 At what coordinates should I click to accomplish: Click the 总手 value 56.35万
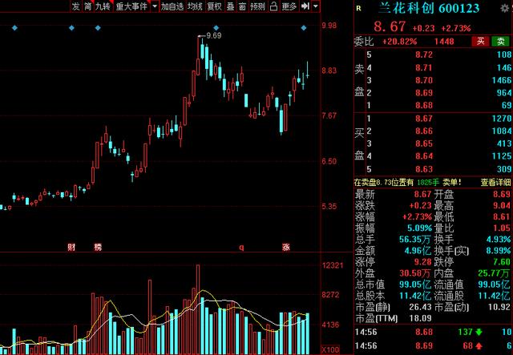click(x=415, y=240)
